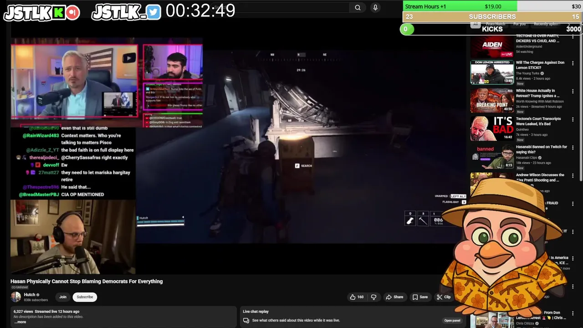Like the video with 160 likes

click(x=357, y=297)
